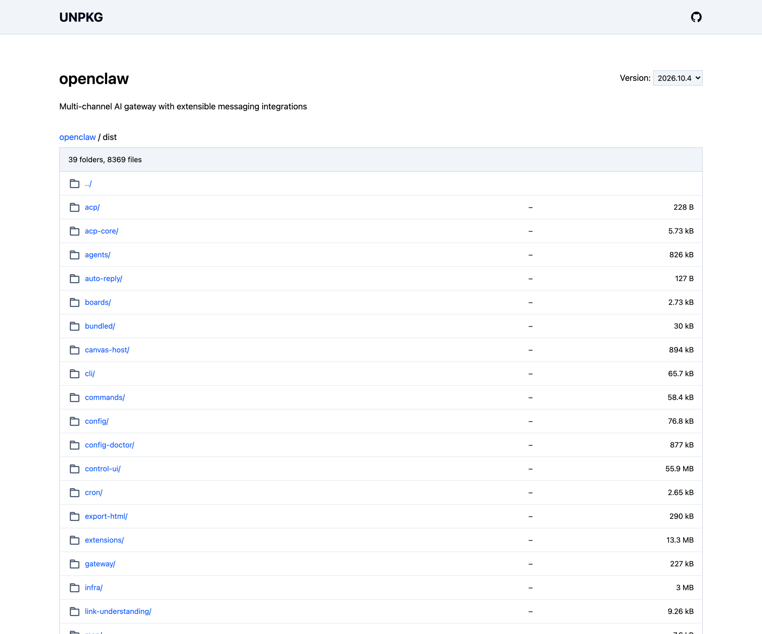This screenshot has width=762, height=634.
Task: Navigate up with the ../ link
Action: [88, 184]
